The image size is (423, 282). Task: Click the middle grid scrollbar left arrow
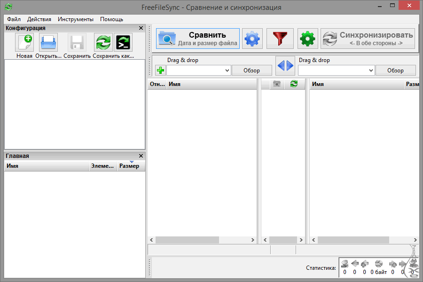coord(265,240)
